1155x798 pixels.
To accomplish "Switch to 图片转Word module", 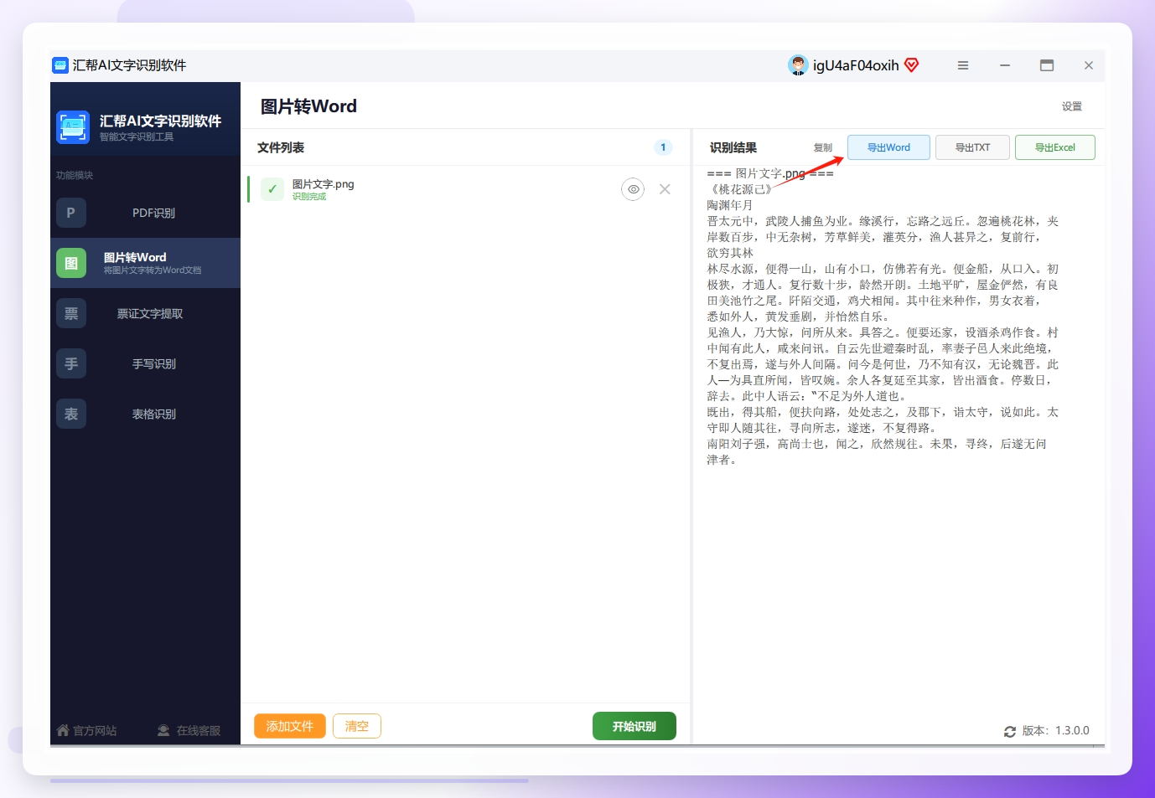I will [x=145, y=263].
